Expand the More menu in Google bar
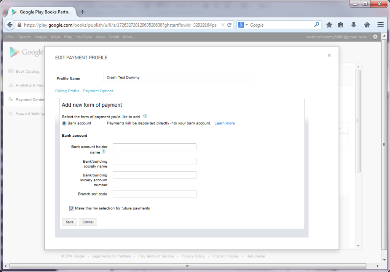Viewport: 390px width, 272px height. click(129, 37)
